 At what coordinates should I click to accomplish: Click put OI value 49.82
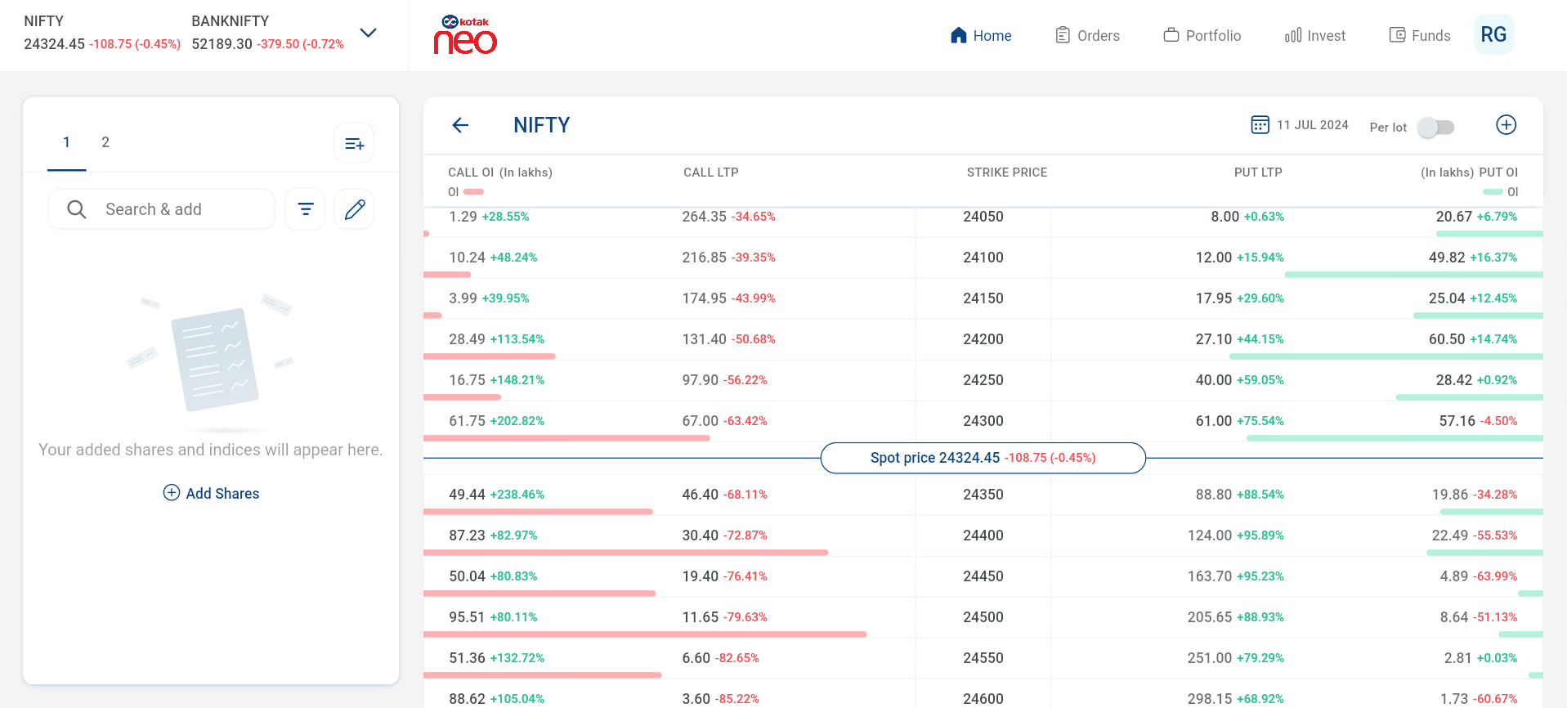coord(1446,258)
